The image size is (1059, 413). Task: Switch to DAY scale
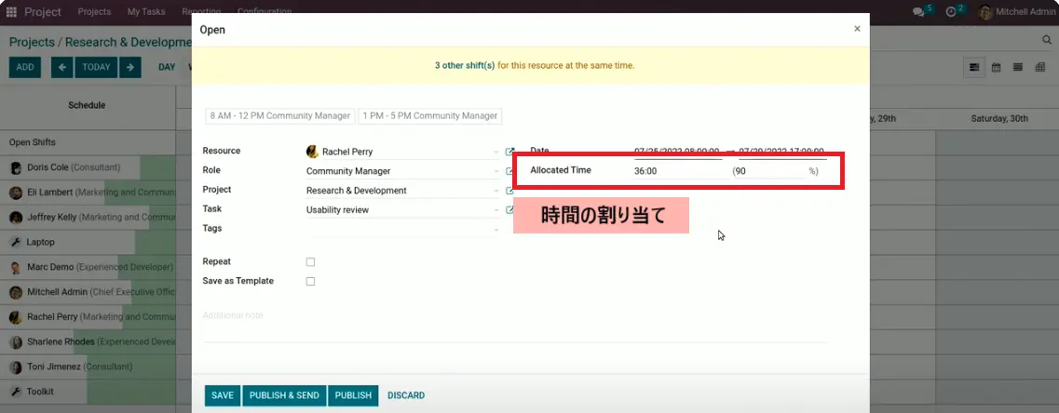tap(167, 67)
